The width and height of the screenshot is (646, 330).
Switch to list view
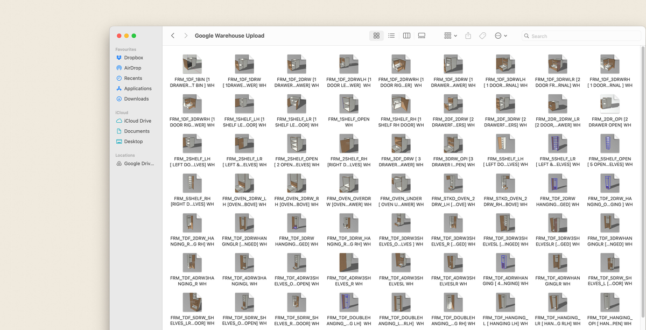pyautogui.click(x=391, y=36)
